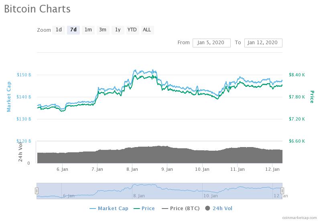Select the 7d zoom range

[73, 30]
